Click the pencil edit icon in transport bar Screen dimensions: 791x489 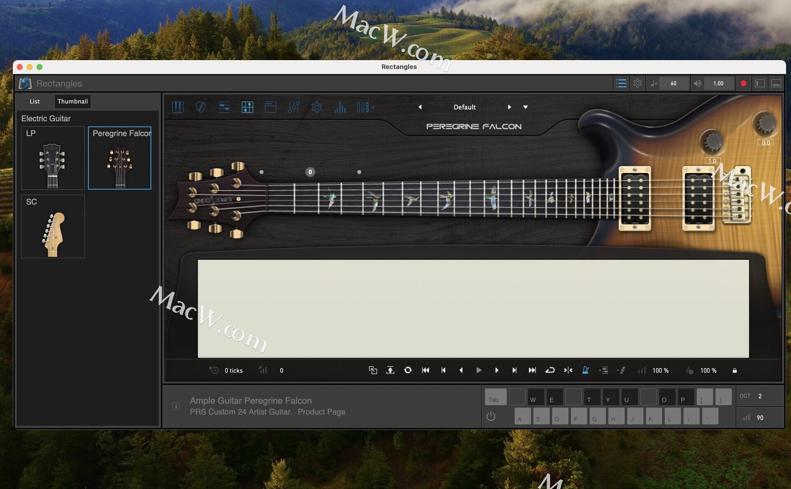click(621, 370)
